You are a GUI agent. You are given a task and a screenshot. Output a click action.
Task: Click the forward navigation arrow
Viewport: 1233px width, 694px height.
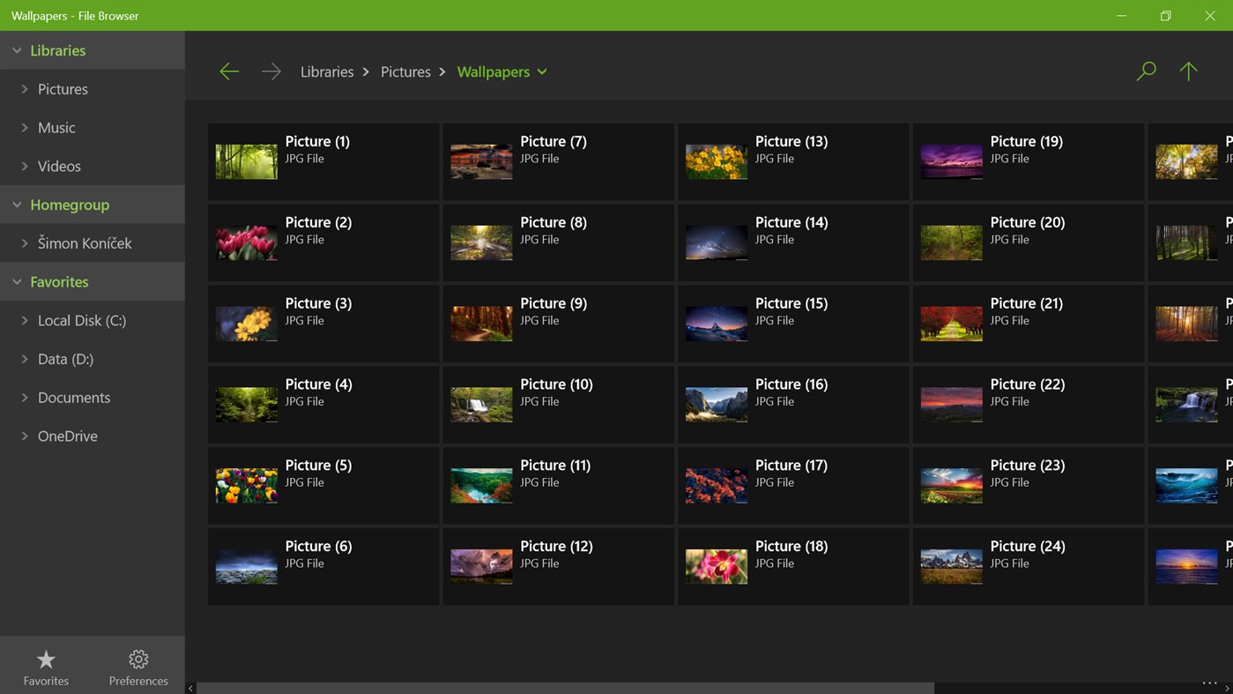tap(271, 71)
